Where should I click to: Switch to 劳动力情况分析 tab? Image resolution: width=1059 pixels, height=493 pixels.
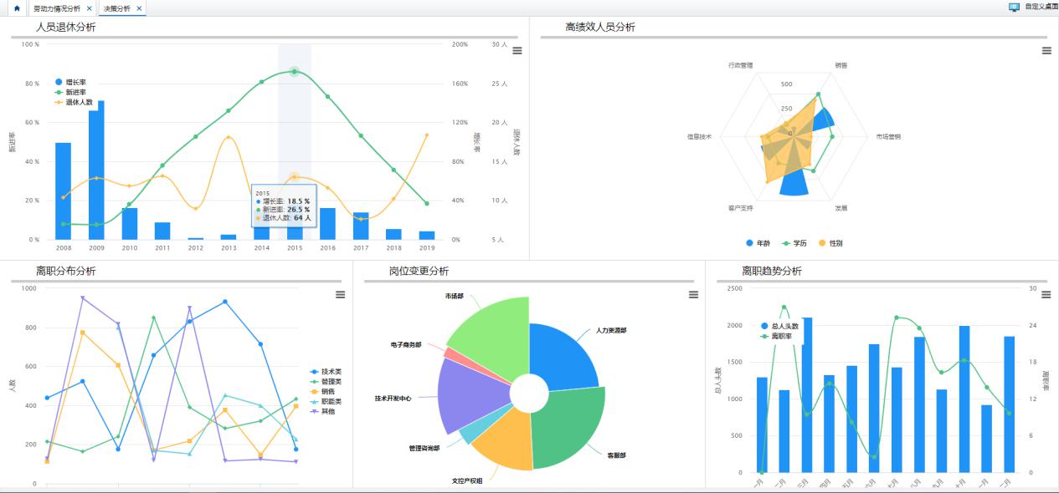coord(57,8)
